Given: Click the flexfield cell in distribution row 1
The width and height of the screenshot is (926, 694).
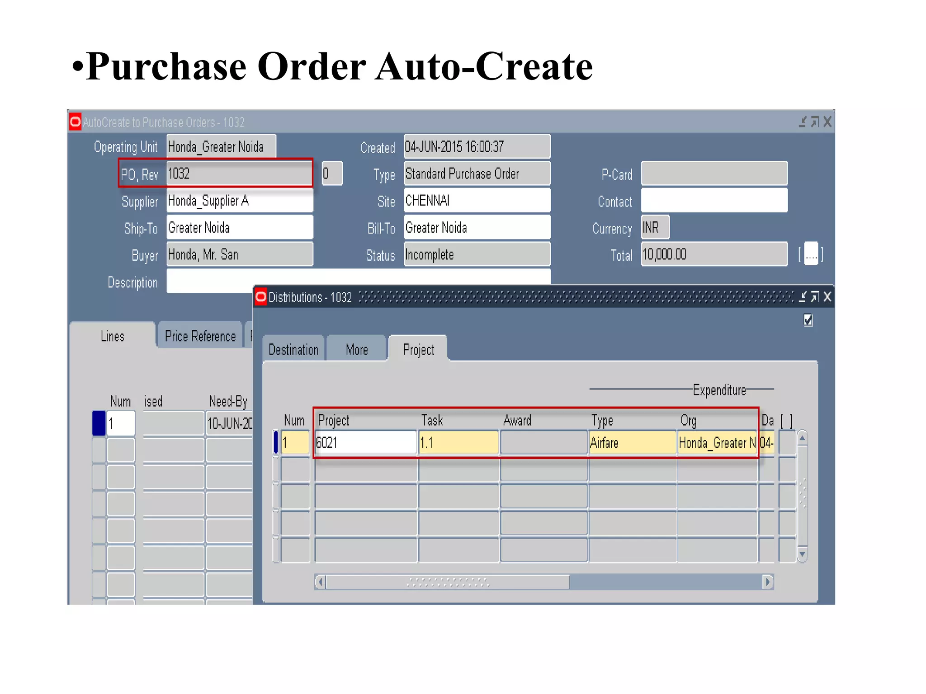Looking at the screenshot, I should click(787, 442).
